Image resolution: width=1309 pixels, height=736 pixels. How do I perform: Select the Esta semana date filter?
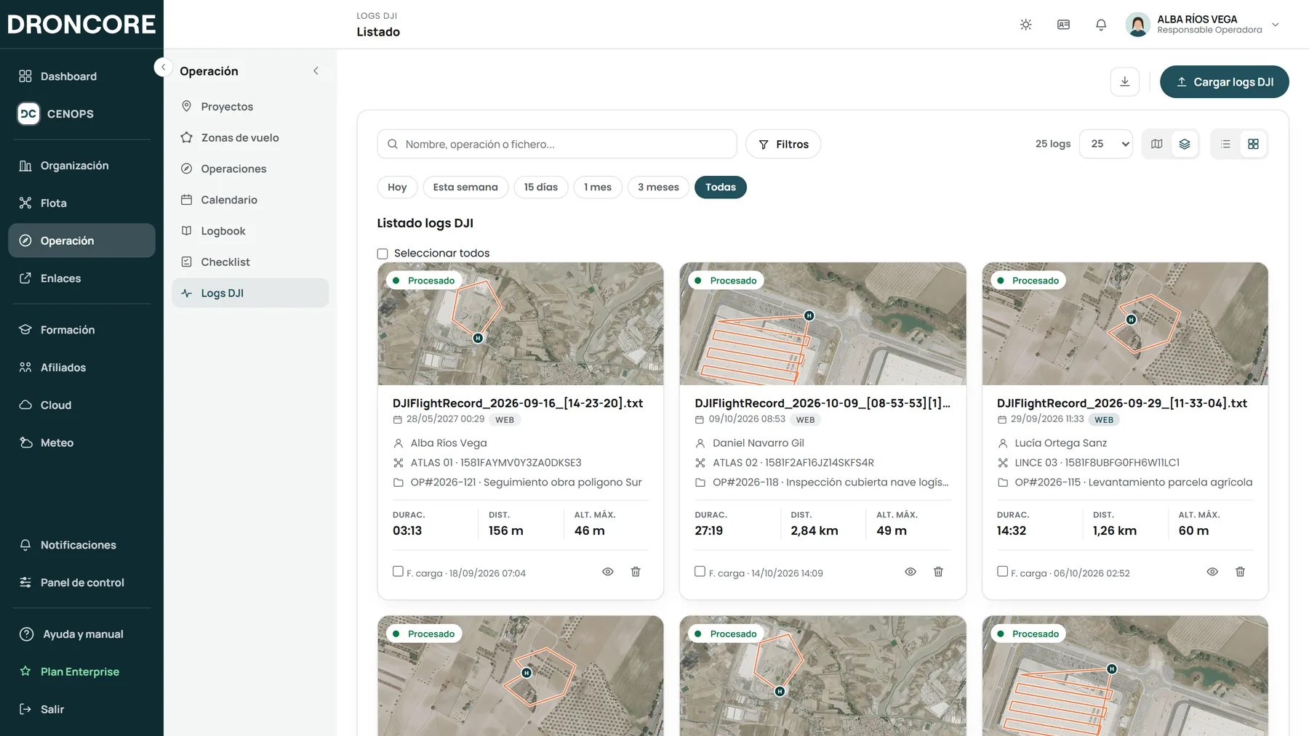point(465,187)
